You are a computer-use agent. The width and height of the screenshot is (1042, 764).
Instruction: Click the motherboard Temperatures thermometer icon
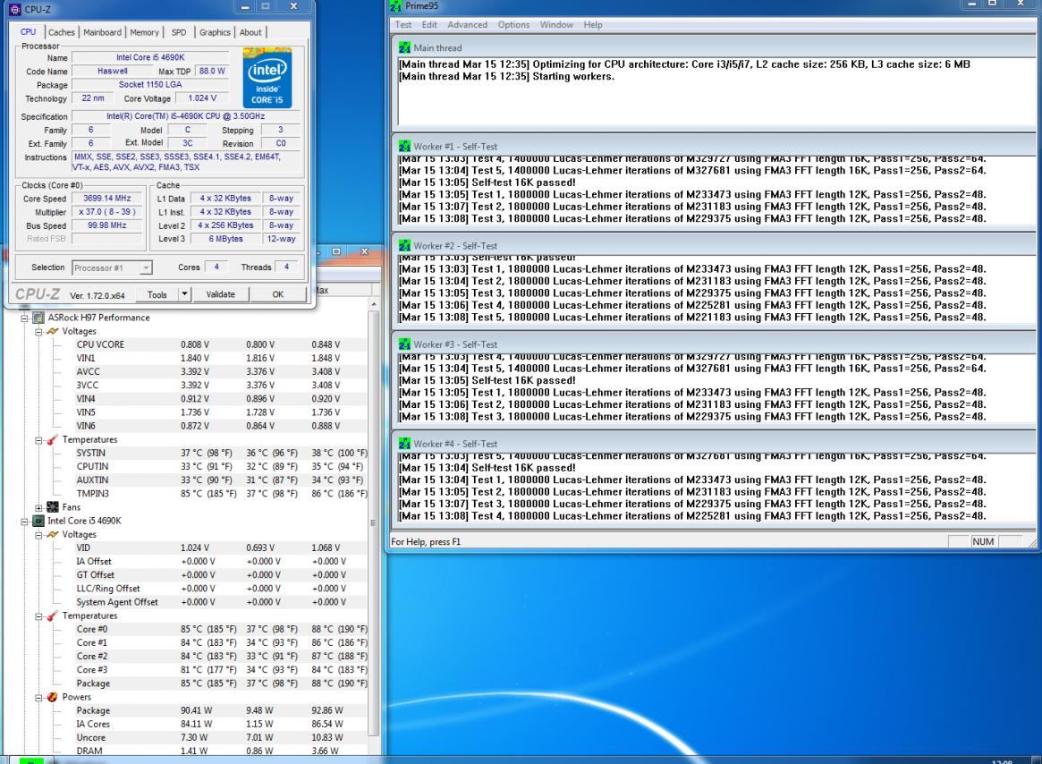53,439
